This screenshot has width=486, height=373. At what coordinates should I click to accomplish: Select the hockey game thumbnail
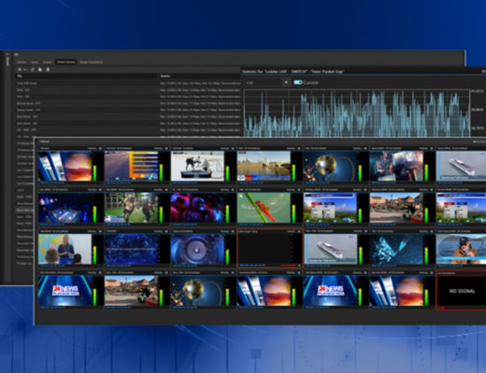197,166
